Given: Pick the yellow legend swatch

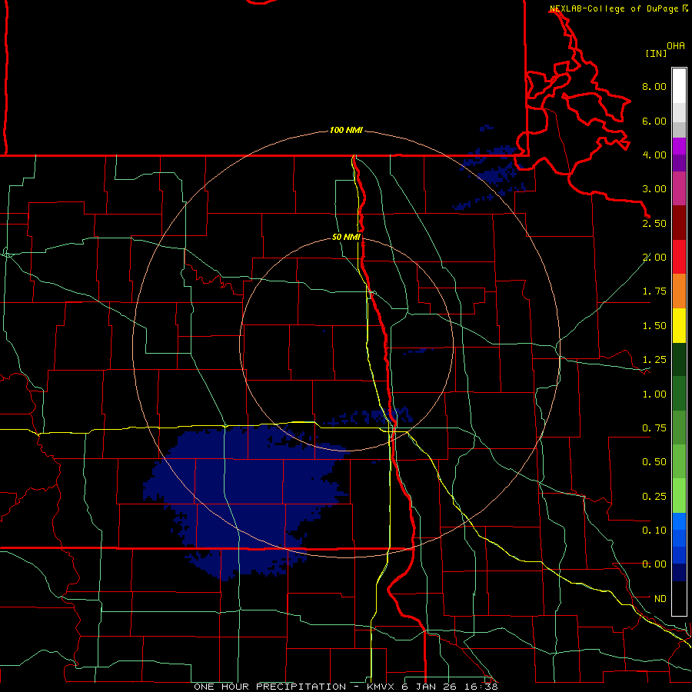Looking at the screenshot, I should click(679, 325).
